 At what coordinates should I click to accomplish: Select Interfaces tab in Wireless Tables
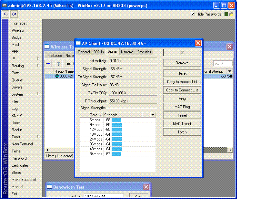tap(54, 56)
